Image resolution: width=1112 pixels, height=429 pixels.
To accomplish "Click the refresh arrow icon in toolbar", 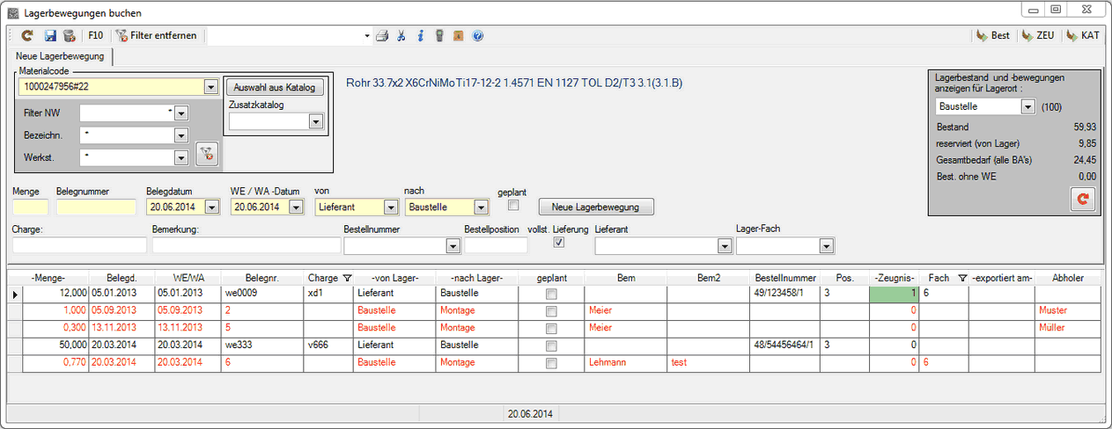I will (x=27, y=36).
